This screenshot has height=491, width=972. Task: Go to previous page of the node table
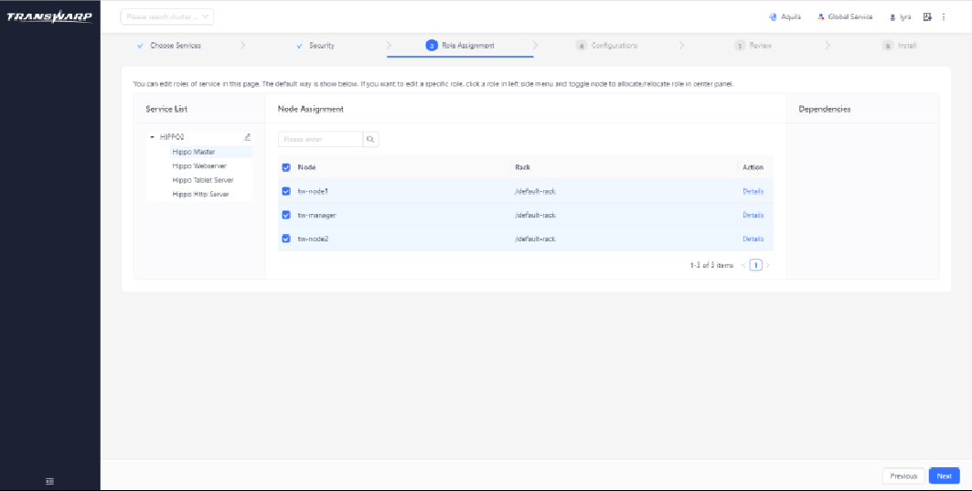pos(744,265)
